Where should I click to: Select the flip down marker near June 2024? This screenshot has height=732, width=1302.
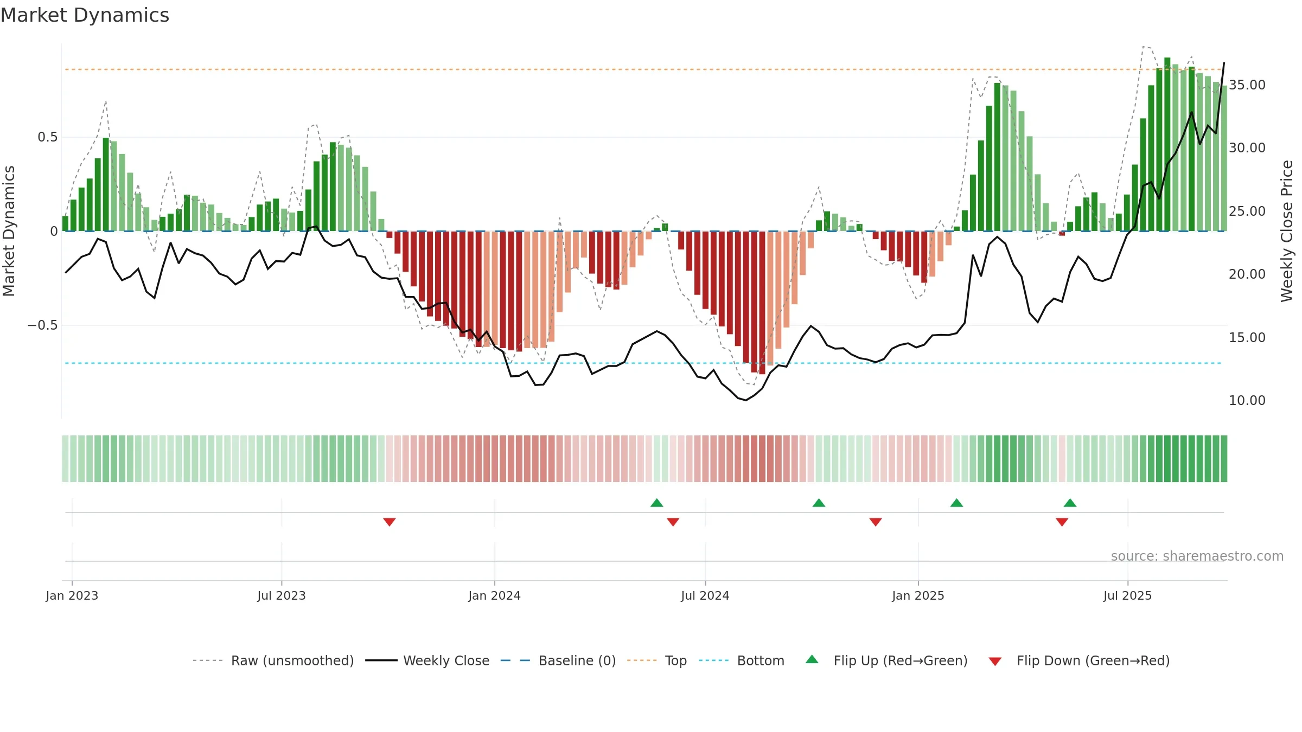(x=673, y=522)
